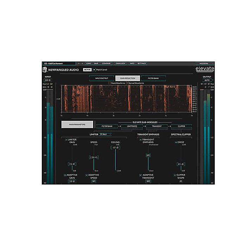
Task: Go to the next preset arrow
Action: pyautogui.click(x=82, y=64)
